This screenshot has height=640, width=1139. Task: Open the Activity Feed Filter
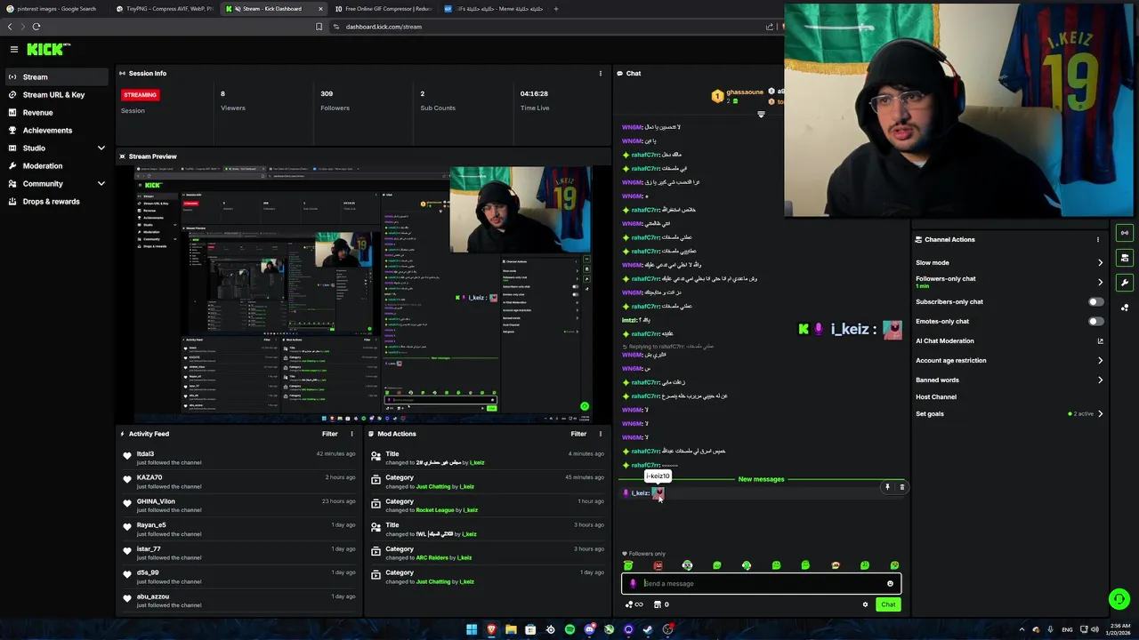pyautogui.click(x=330, y=434)
